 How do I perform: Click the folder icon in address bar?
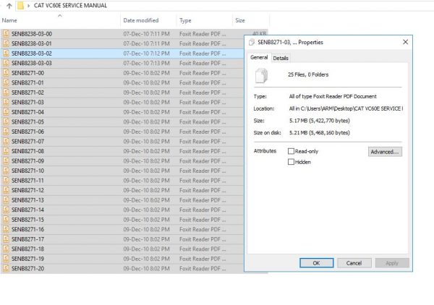(20, 6)
